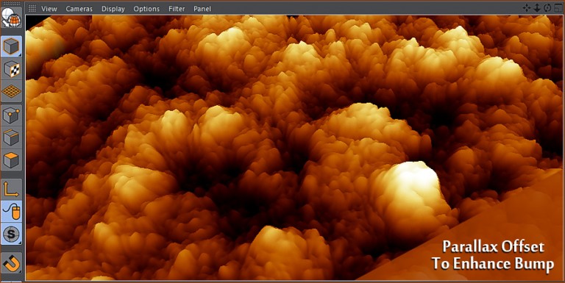The height and width of the screenshot is (283, 565).
Task: Open the Display menu
Action: pyautogui.click(x=113, y=9)
